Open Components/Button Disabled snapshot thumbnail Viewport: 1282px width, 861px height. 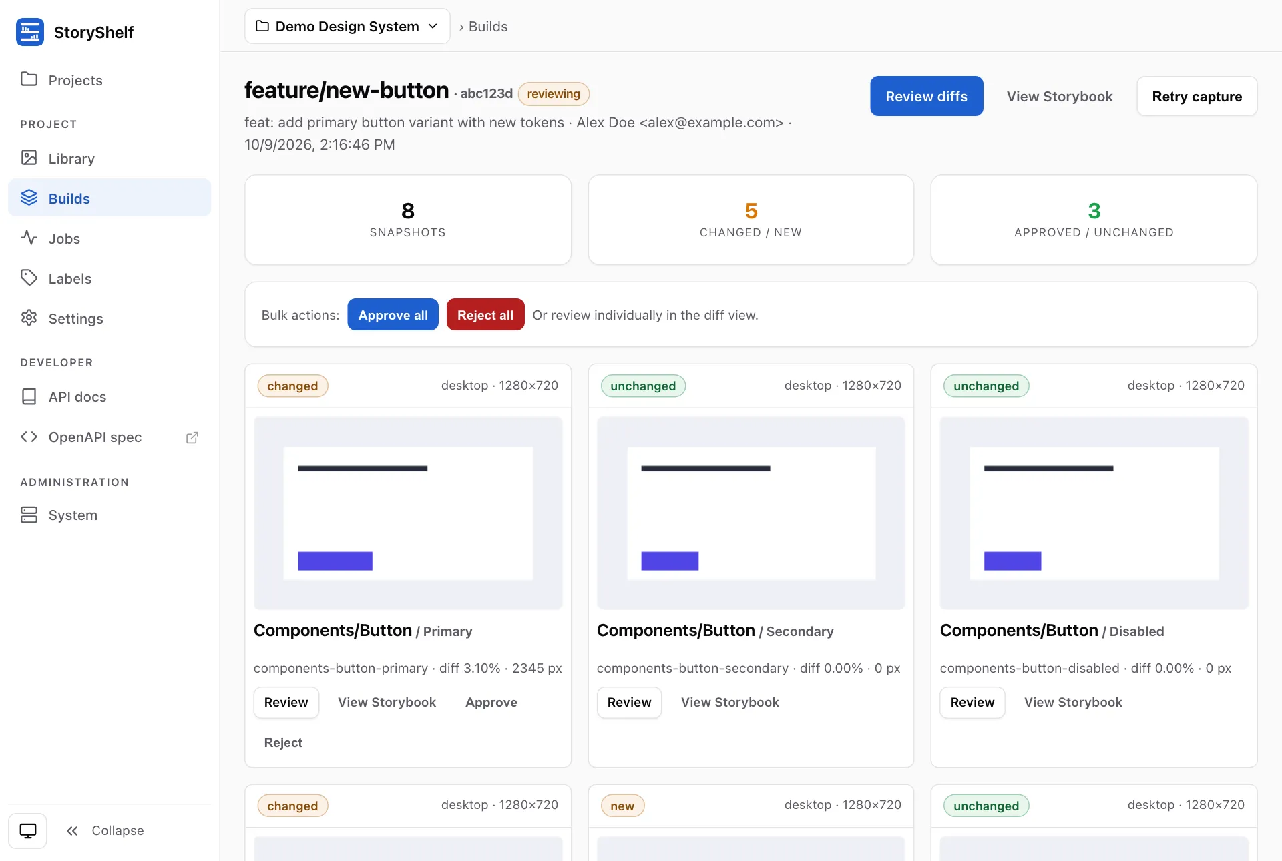(x=1094, y=513)
